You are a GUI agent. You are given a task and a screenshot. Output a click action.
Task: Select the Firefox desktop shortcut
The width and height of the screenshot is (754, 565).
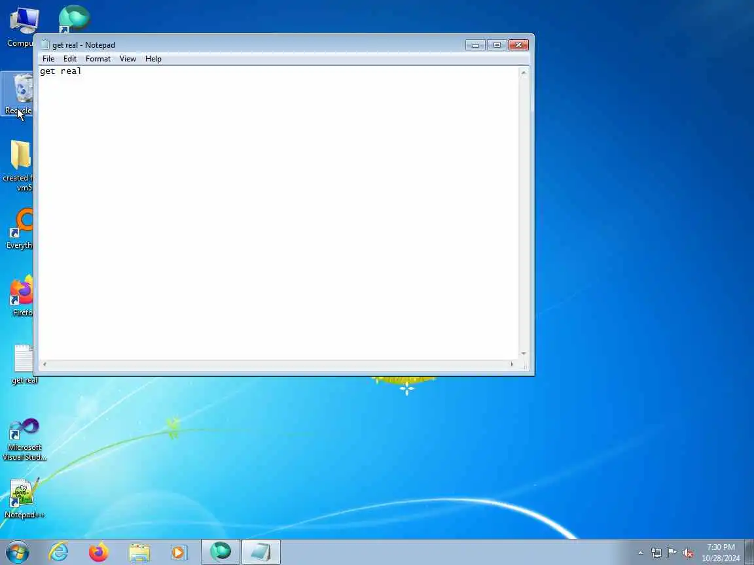(22, 296)
